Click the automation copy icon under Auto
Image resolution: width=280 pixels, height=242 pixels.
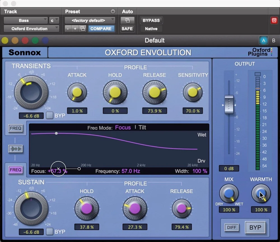coord(127,20)
